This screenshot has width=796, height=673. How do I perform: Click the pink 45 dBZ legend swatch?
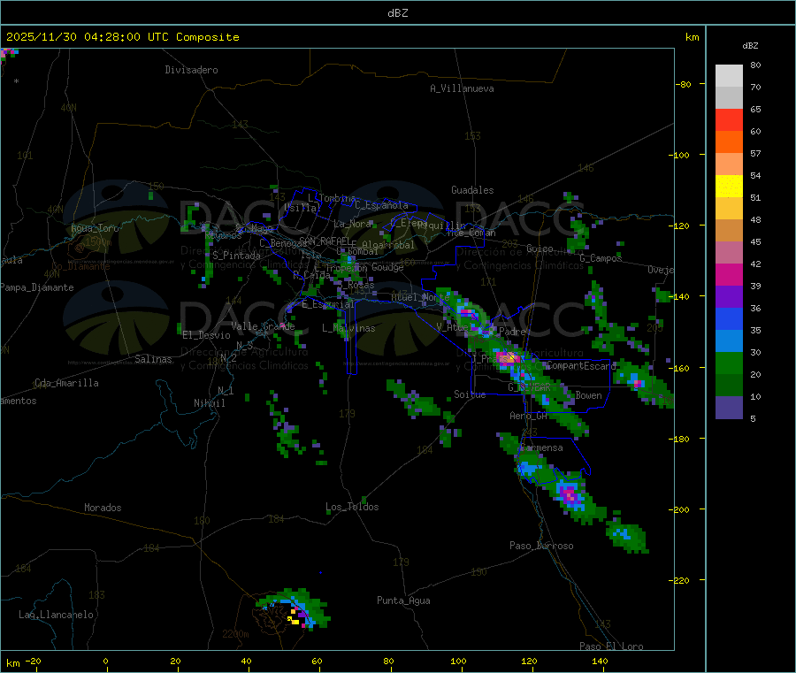click(729, 252)
